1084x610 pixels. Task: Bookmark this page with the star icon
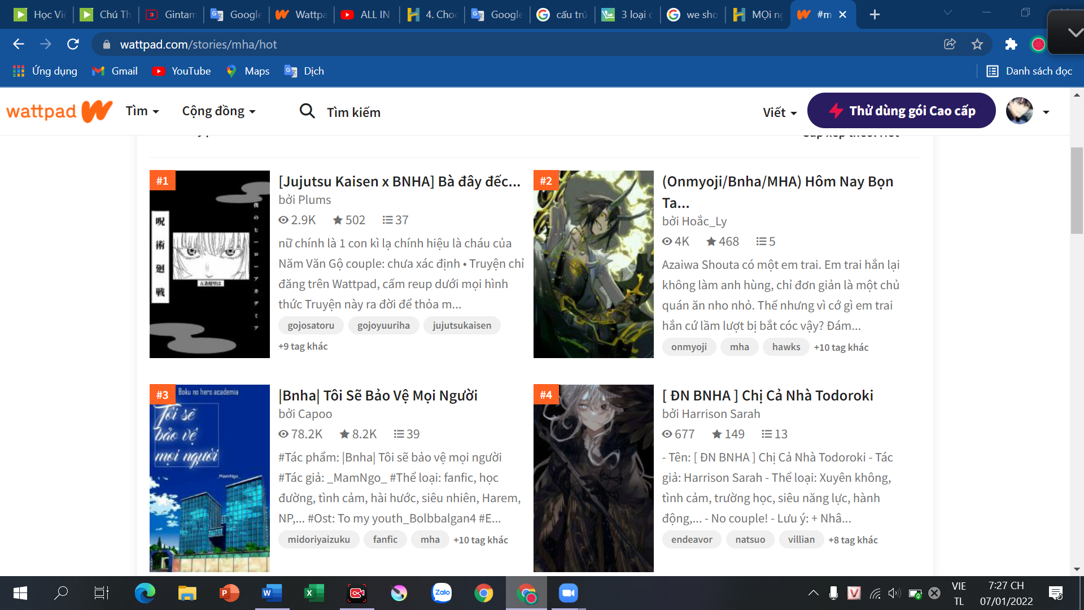tap(977, 44)
